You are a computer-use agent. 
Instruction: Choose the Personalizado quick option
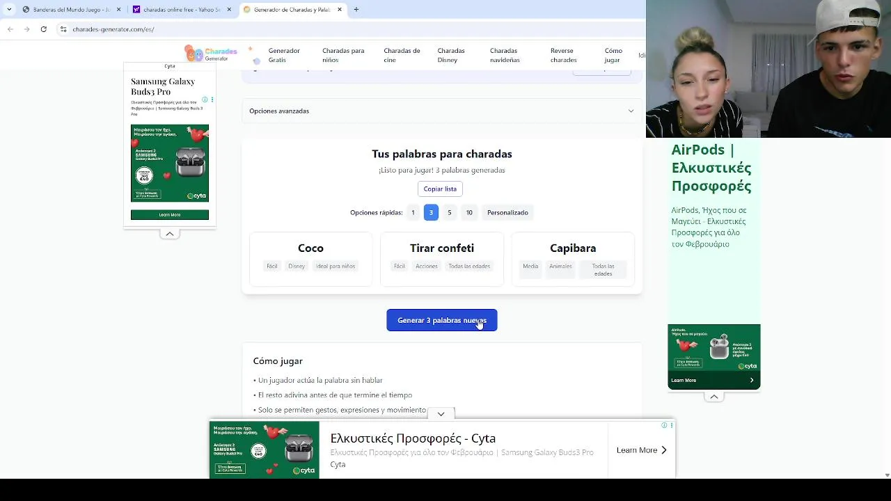(507, 212)
